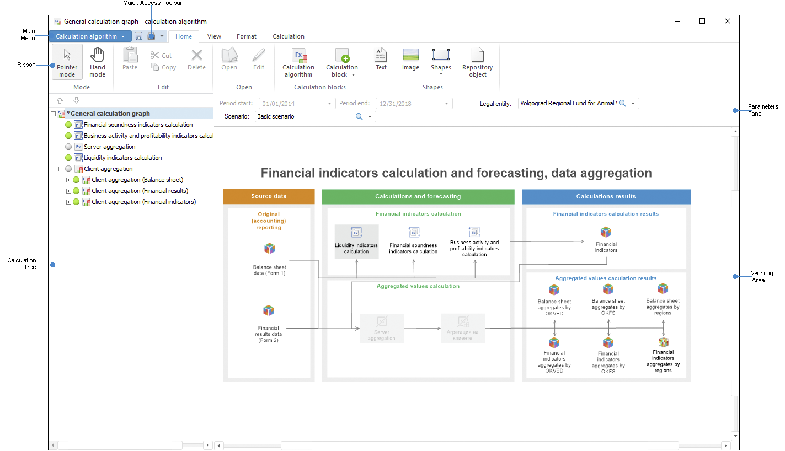Select Balance sheet aggregates by OKVED cube
Screen dimensions: 785x451
pyautogui.click(x=554, y=289)
